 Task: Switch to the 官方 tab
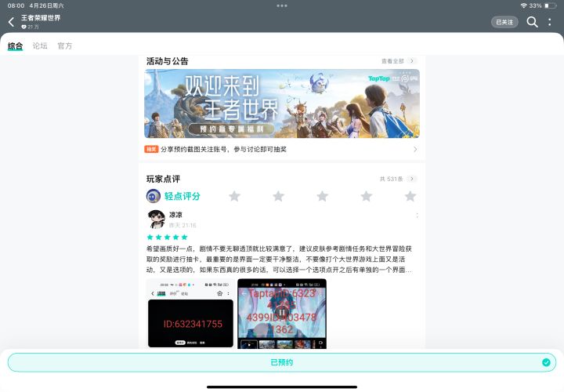pos(65,45)
